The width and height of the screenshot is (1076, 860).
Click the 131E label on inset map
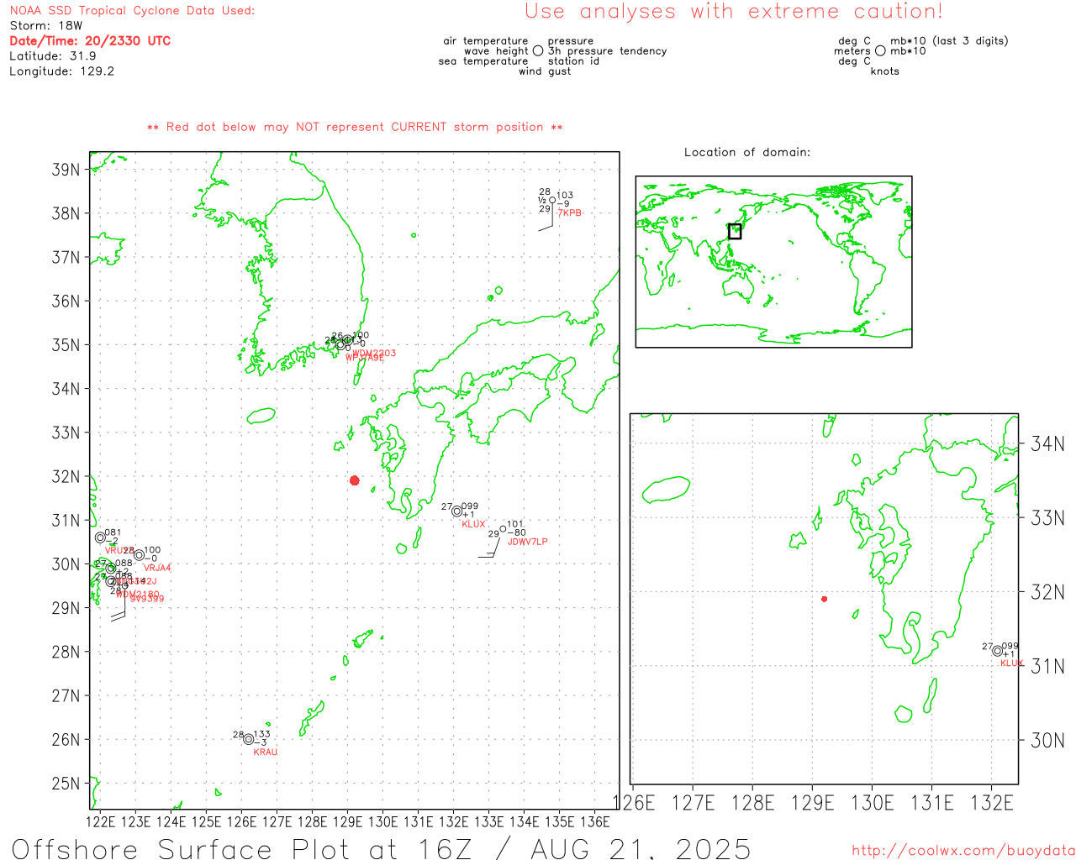click(x=932, y=803)
